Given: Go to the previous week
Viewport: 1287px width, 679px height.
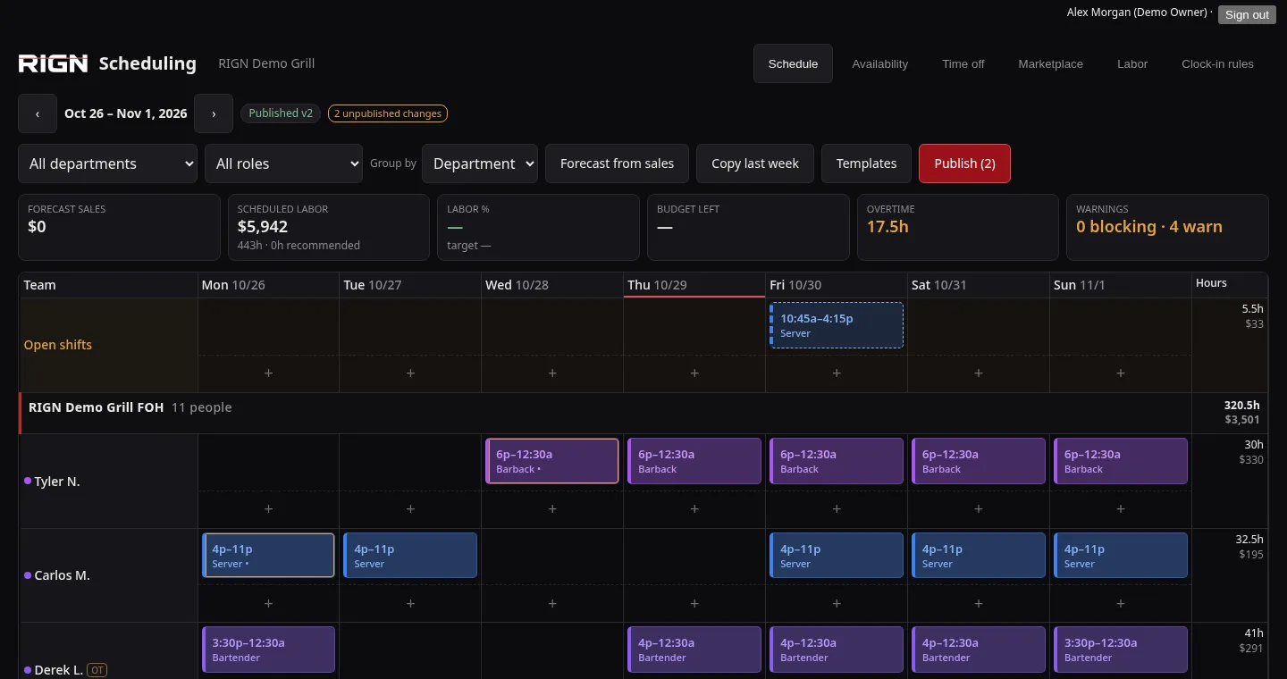Looking at the screenshot, I should tap(38, 113).
